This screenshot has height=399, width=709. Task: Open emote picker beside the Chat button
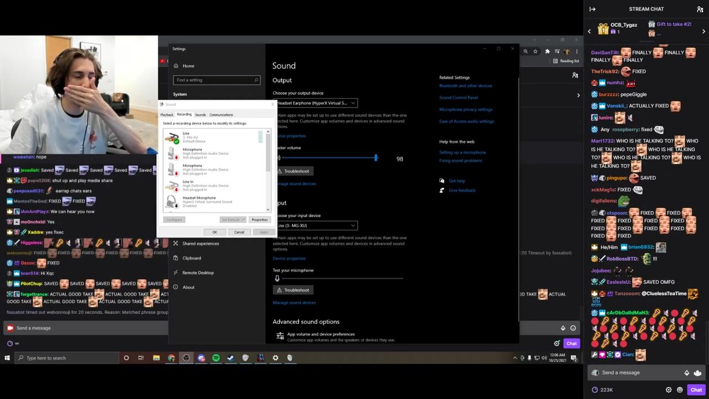[680, 390]
